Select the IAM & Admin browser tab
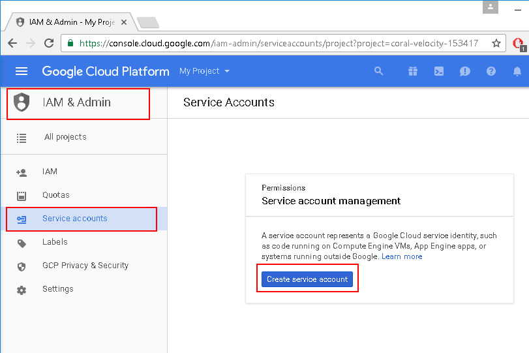 pyautogui.click(x=70, y=22)
